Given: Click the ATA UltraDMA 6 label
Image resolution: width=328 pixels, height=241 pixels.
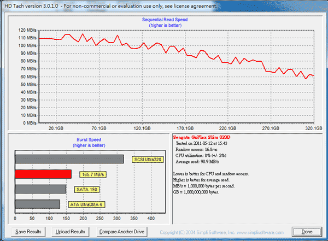Looking at the screenshot, I should (x=86, y=204).
